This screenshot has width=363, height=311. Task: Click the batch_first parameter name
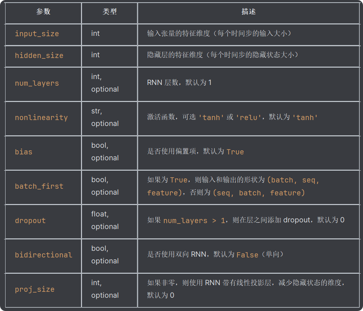(39, 186)
